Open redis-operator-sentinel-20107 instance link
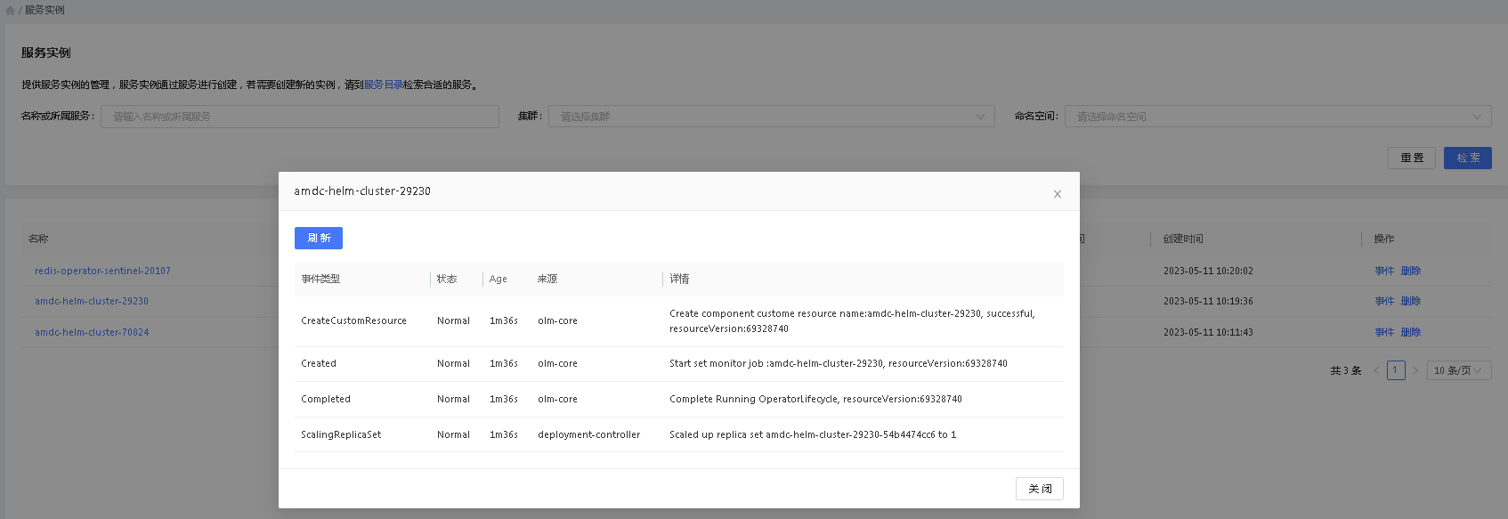The image size is (1508, 519). point(102,271)
